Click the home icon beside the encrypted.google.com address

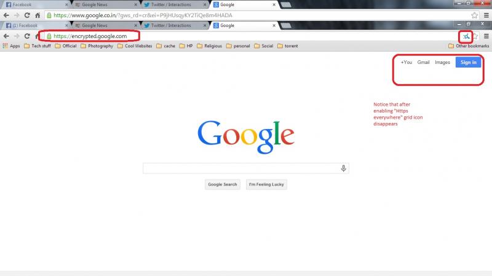pos(38,36)
